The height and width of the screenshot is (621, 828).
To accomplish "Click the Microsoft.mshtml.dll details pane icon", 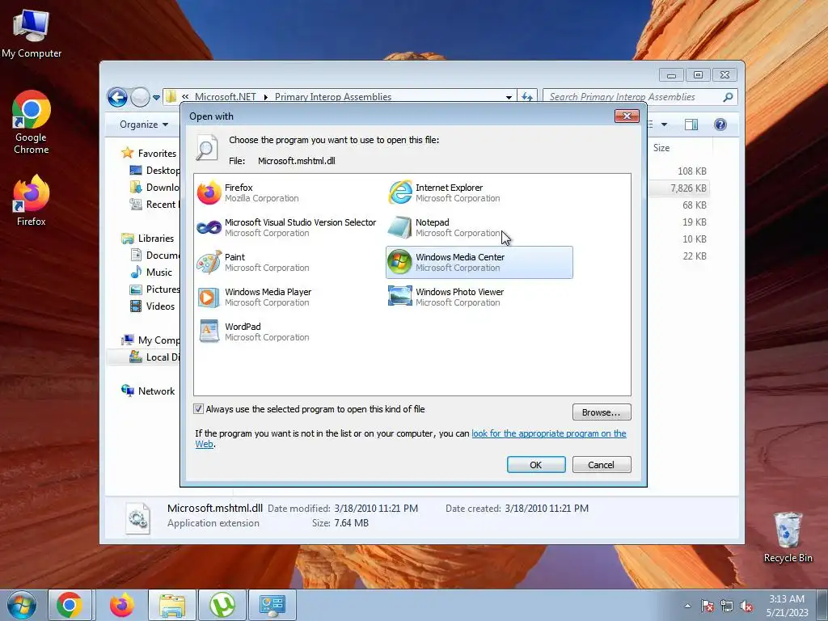I will pos(138,517).
